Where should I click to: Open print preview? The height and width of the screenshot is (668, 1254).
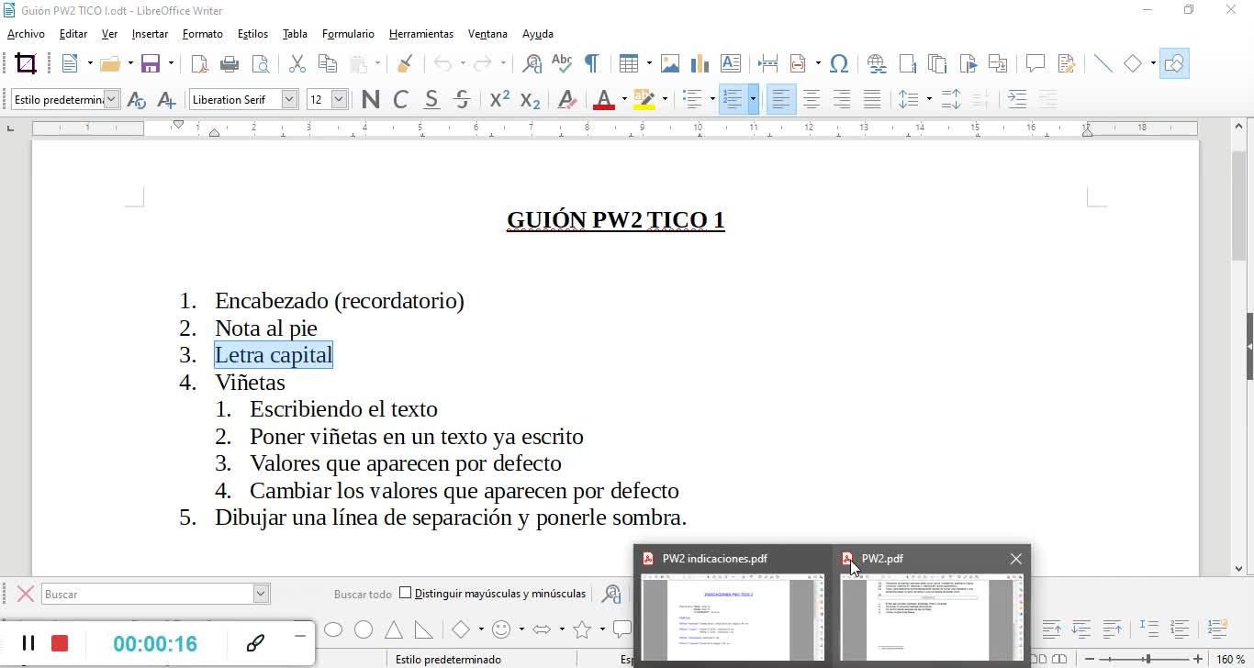[261, 63]
